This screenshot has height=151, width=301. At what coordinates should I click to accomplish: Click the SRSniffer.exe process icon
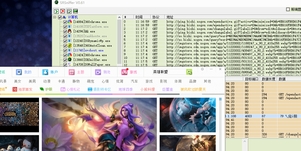(70, 60)
